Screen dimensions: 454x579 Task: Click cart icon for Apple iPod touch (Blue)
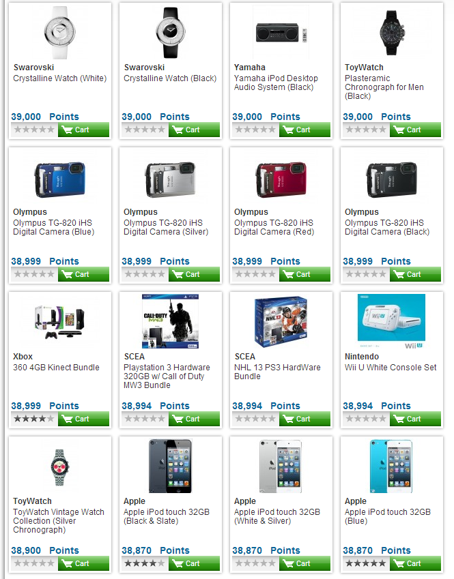(415, 563)
